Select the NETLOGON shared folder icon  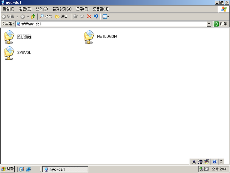click(x=89, y=37)
